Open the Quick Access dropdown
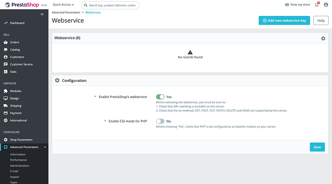332x184 pixels. point(63,5)
